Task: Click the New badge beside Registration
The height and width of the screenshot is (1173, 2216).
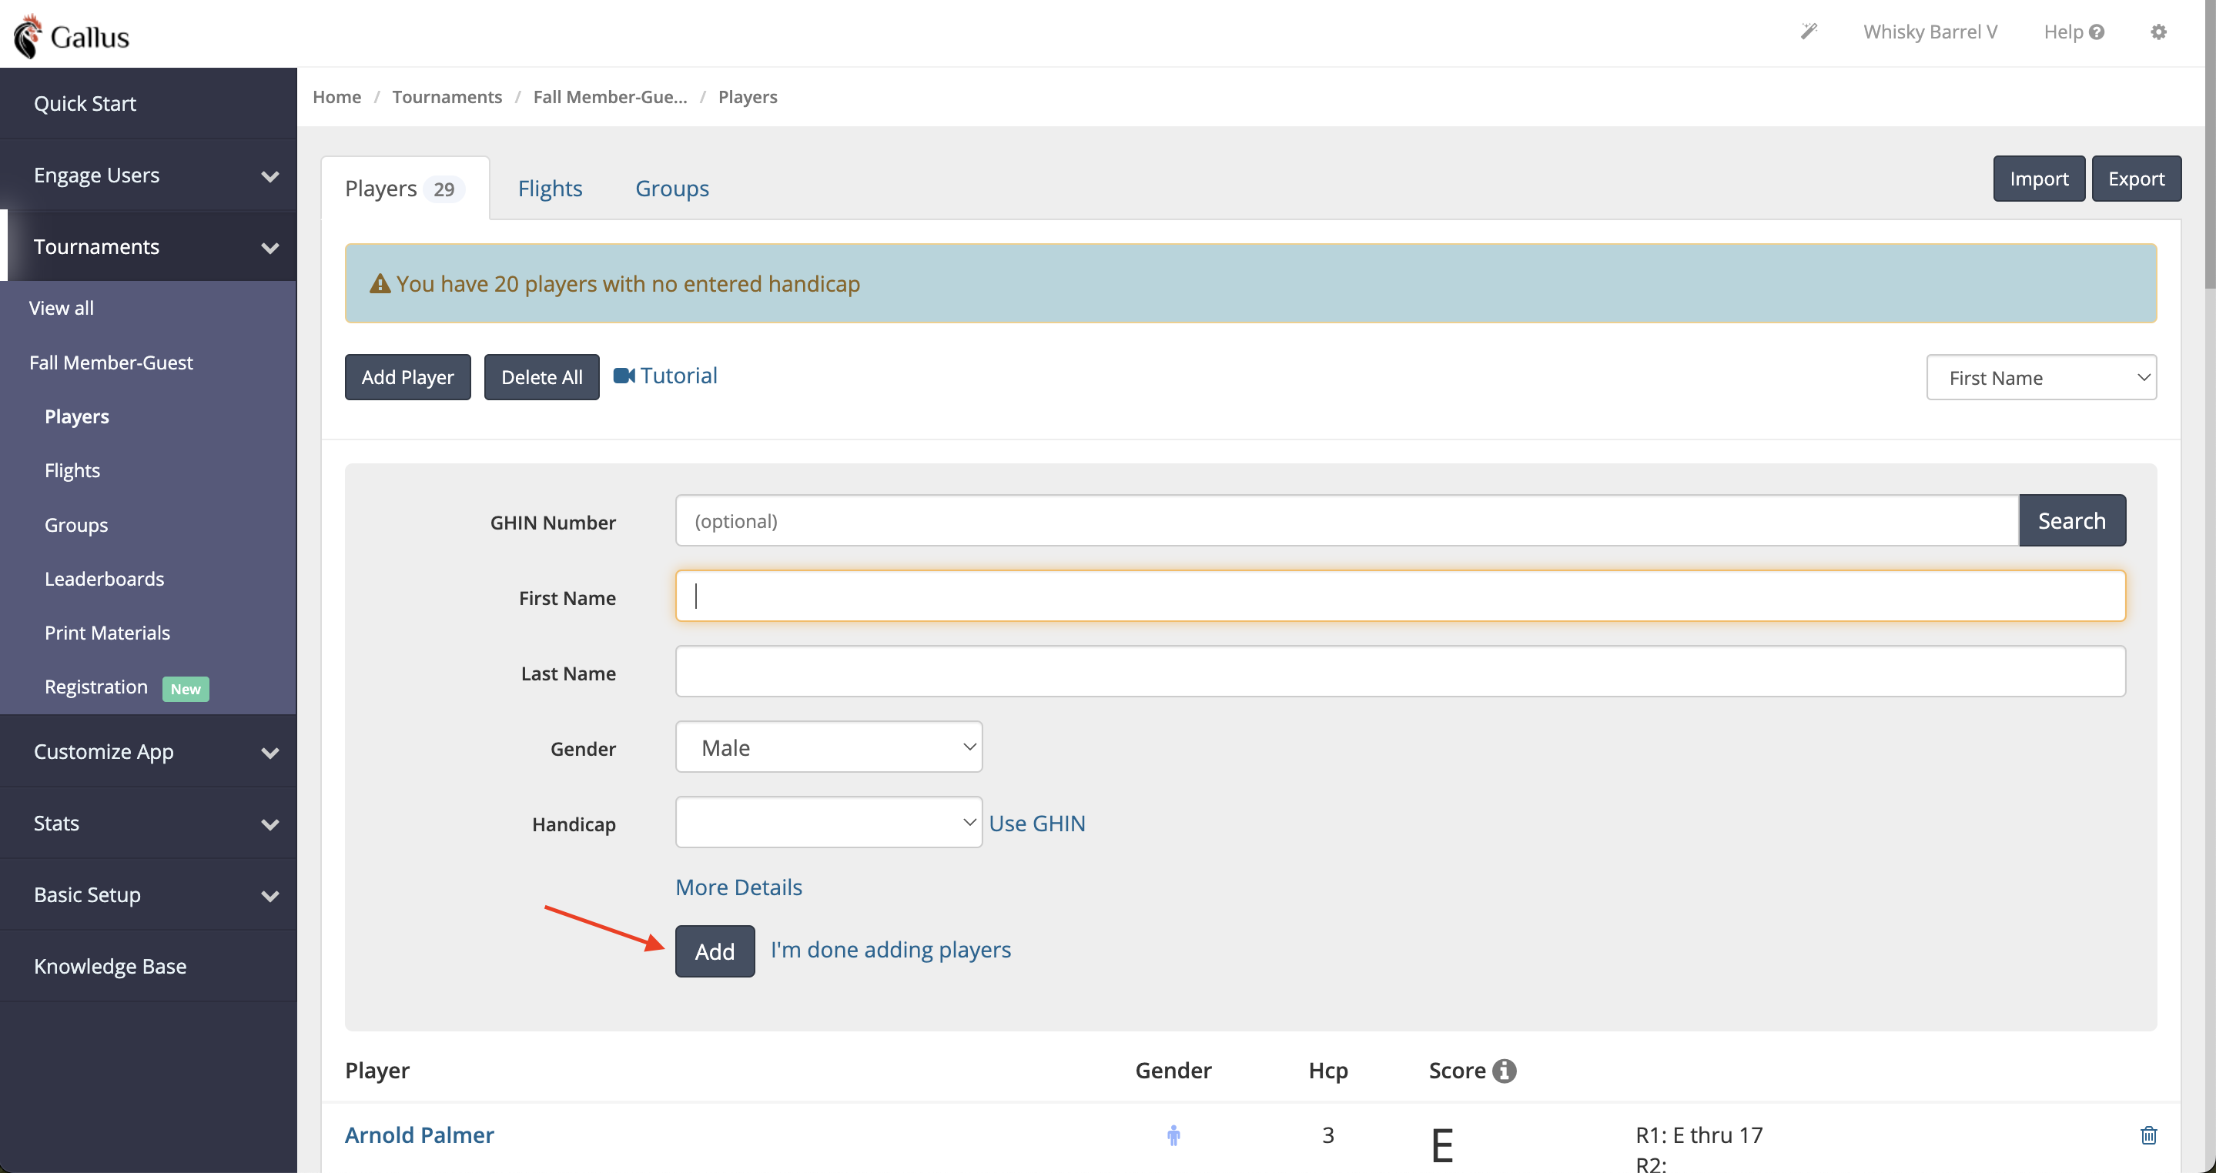Action: 186,689
